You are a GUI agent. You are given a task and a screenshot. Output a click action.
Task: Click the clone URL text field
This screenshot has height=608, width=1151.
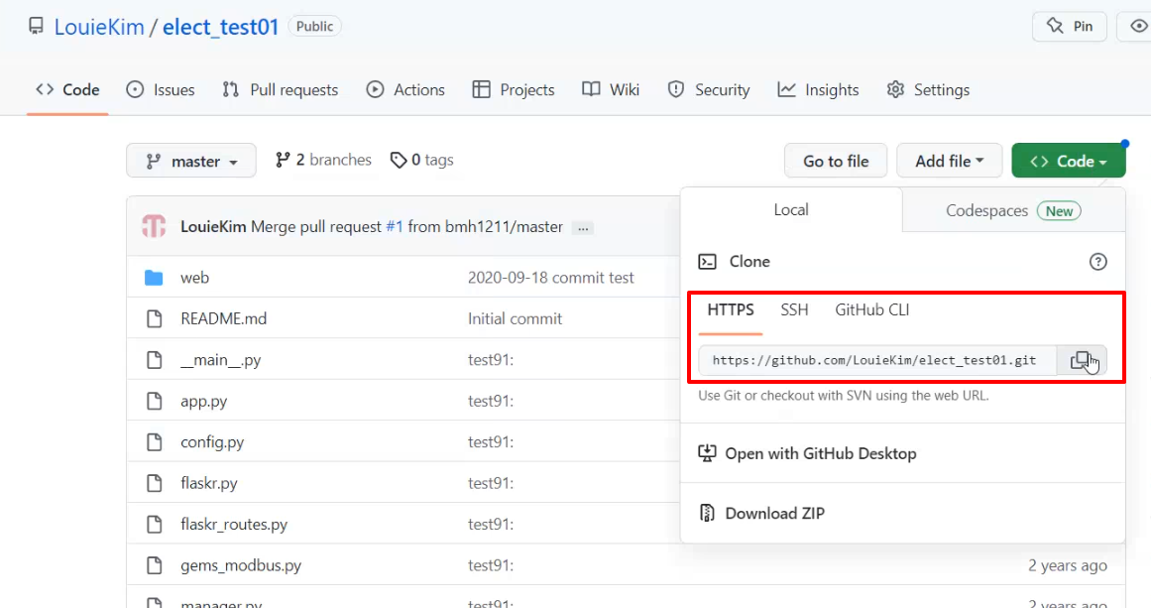878,361
